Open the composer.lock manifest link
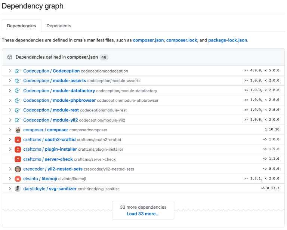 (x=182, y=40)
